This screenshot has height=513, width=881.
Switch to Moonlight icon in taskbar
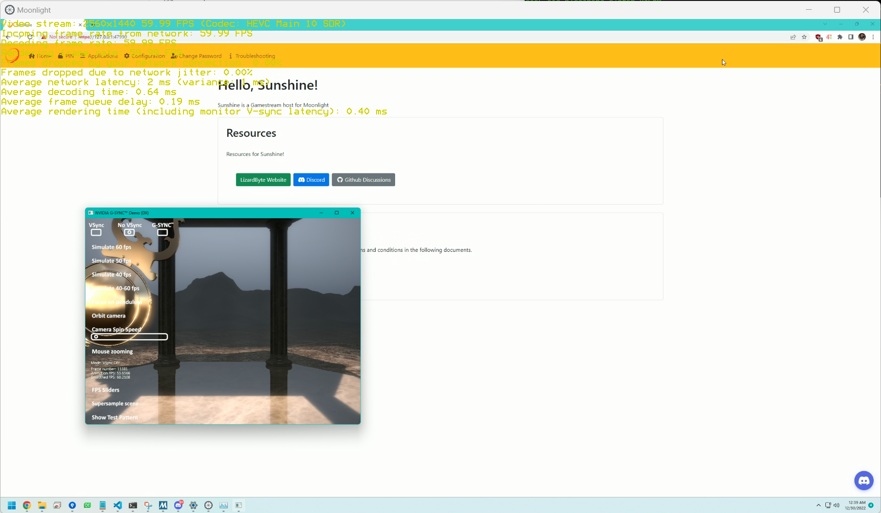[209, 505]
